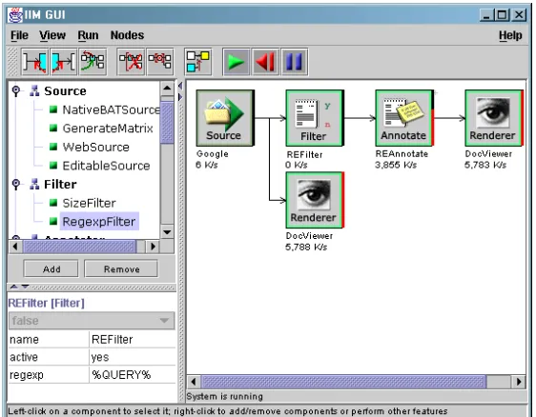Collapse left panel with left-pointing divider arrow
The height and width of the screenshot is (417, 536).
point(180,86)
